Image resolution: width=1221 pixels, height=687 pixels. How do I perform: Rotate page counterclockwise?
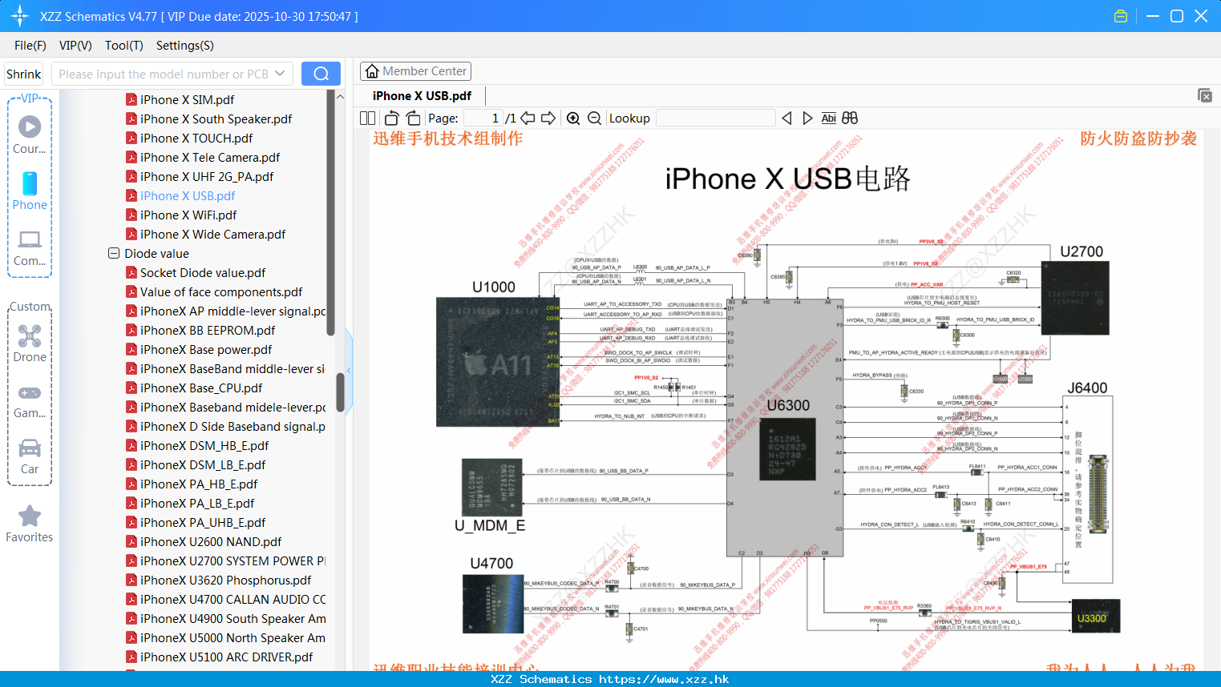point(391,118)
